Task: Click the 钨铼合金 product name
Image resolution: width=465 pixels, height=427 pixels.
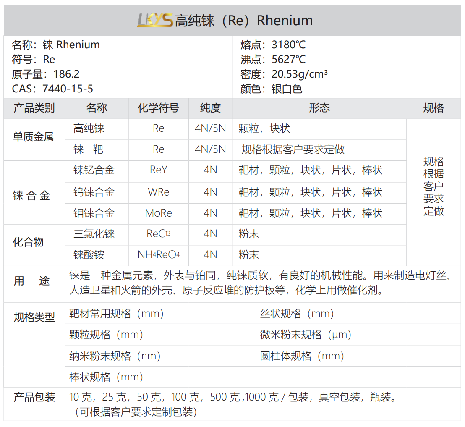Action: (94, 192)
